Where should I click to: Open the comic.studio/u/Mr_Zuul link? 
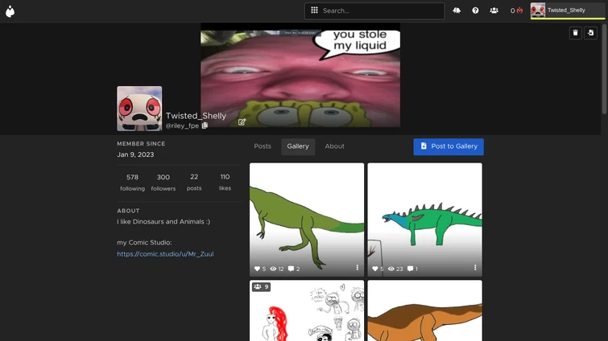[x=165, y=254]
